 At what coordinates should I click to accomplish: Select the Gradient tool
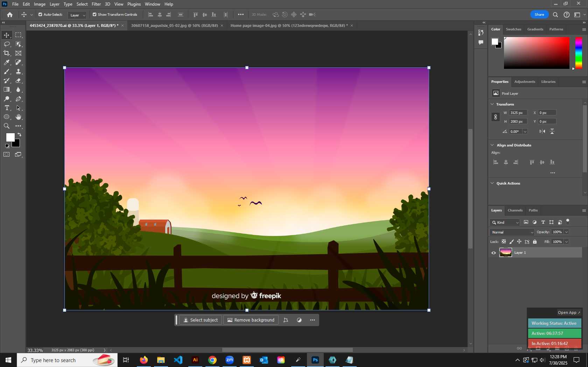(7, 89)
